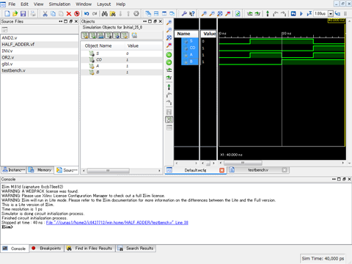352x264 pixels.
Task: Click the Add Marker green arrow icon
Action: point(169,87)
